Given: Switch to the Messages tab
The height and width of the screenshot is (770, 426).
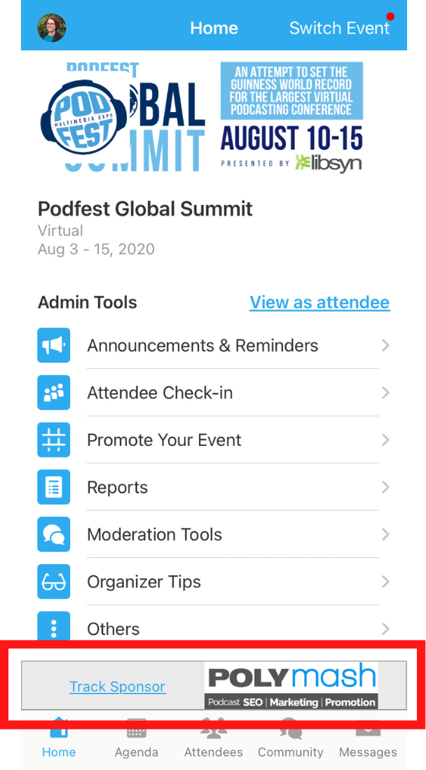Looking at the screenshot, I should (x=367, y=738).
